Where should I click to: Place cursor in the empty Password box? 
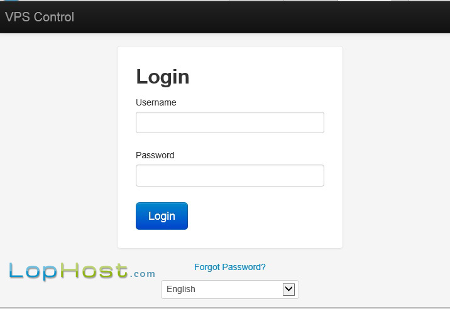tap(230, 176)
